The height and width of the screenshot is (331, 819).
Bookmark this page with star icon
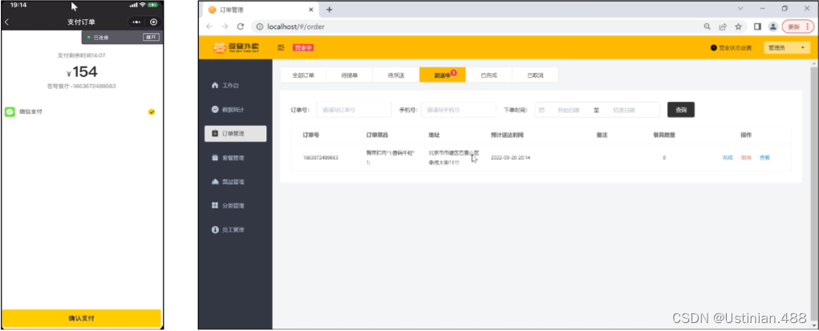click(738, 26)
